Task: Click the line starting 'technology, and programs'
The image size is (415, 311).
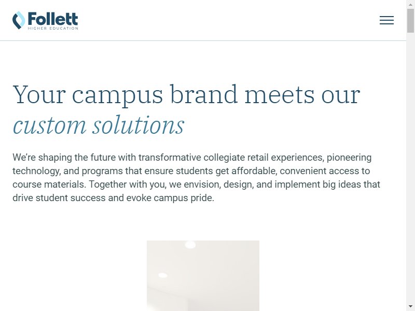Action: pyautogui.click(x=191, y=171)
